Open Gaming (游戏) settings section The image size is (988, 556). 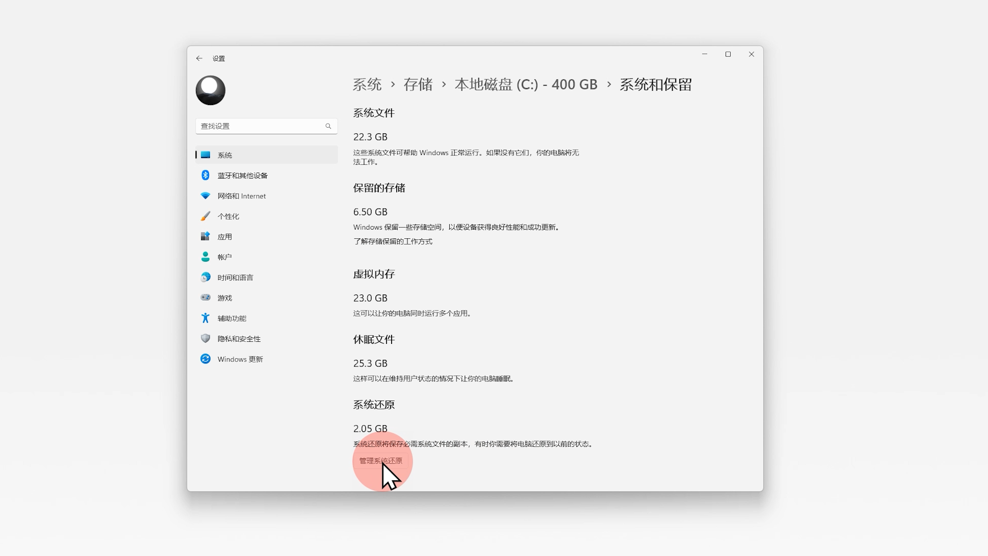click(x=224, y=298)
